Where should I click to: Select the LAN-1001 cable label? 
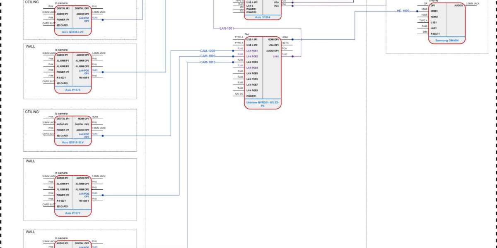[x=227, y=28]
